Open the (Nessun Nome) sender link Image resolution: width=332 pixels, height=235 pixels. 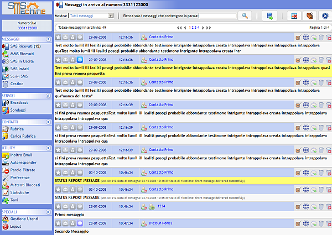pyautogui.click(x=160, y=223)
